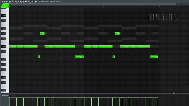The image size is (189, 106).
Task: Select the Playback speaker tool
Action: tap(36, 2)
